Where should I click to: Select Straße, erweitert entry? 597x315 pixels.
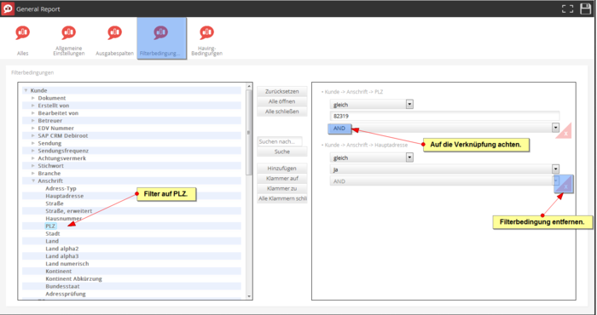coord(68,211)
